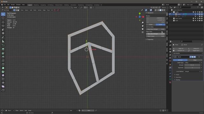Select the Shrink/Fatten tool
The height and width of the screenshot is (114, 204).
pyautogui.click(x=3, y=83)
